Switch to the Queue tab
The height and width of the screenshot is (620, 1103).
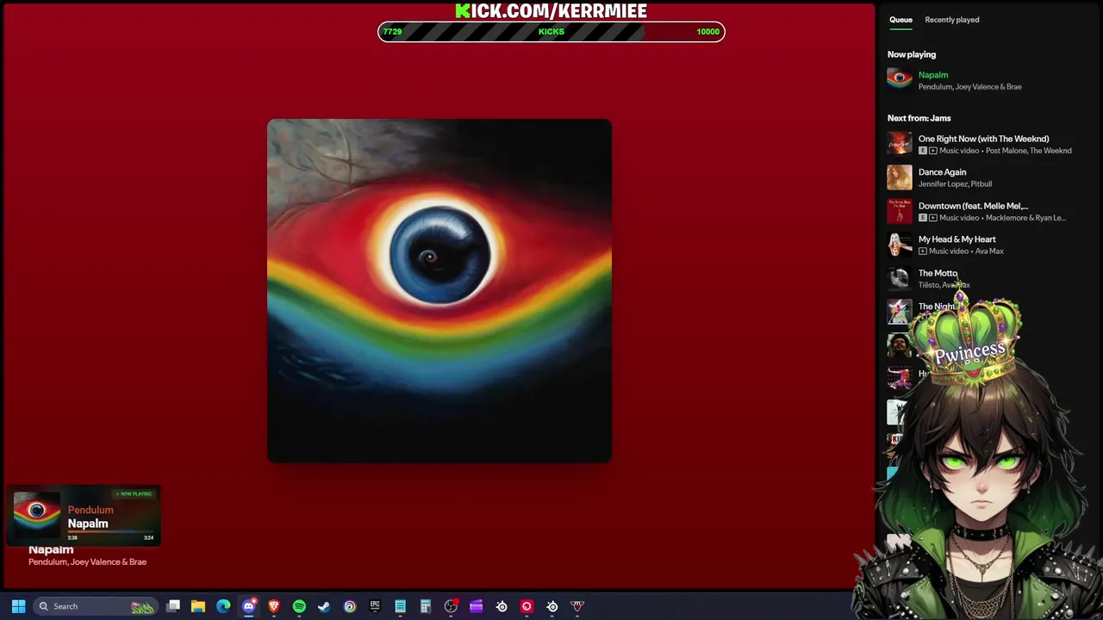coord(900,20)
